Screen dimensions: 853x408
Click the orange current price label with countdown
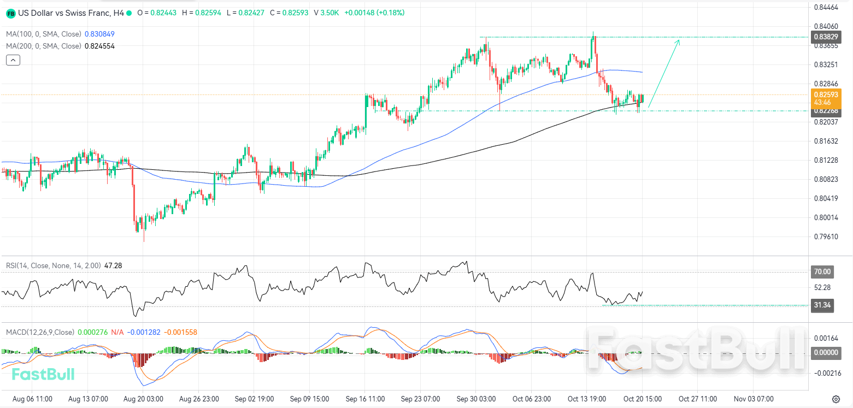(825, 98)
